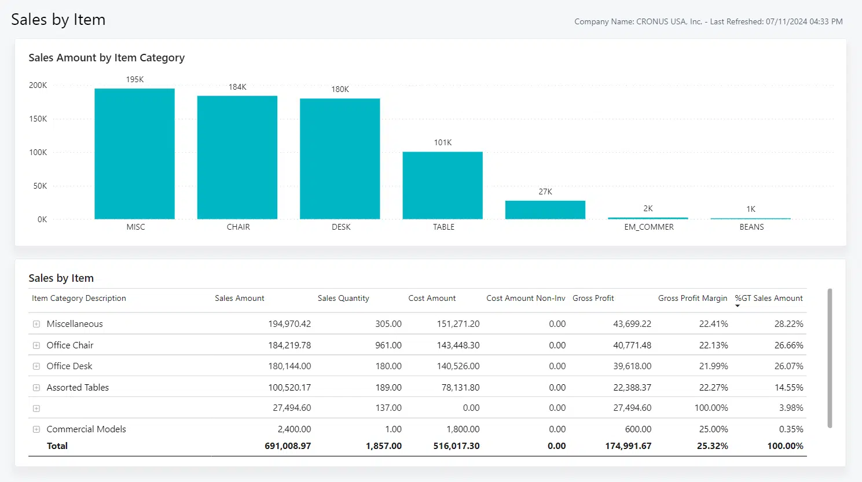
Task: Sort by Item Category Description column header
Action: (79, 298)
